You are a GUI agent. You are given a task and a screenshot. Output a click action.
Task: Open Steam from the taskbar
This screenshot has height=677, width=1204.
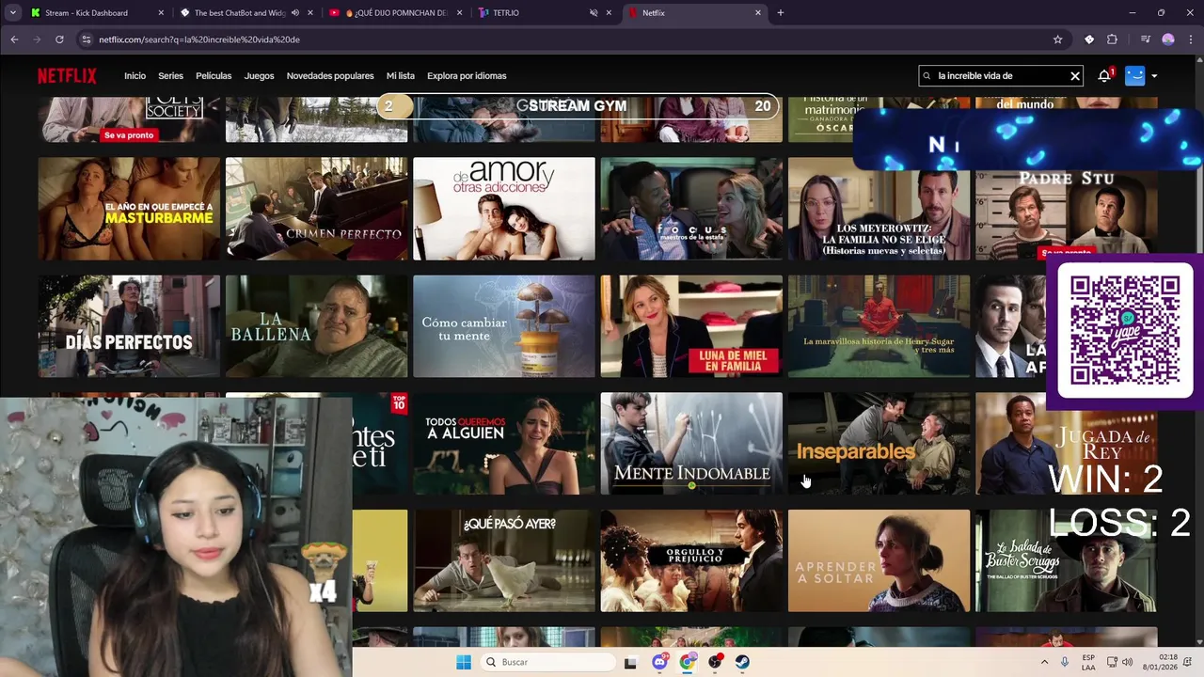tap(742, 662)
